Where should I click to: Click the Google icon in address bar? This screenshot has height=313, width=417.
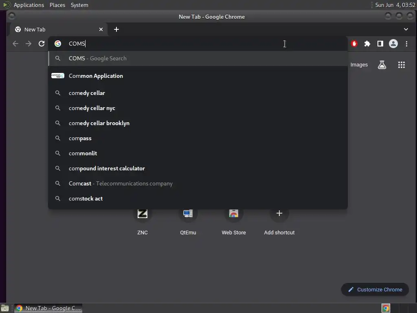coord(58,44)
